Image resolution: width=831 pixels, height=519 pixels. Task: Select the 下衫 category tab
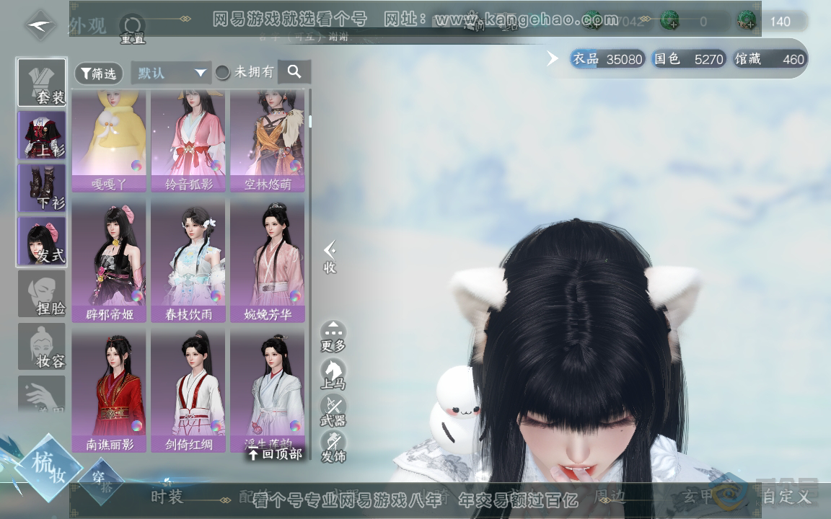tap(41, 188)
